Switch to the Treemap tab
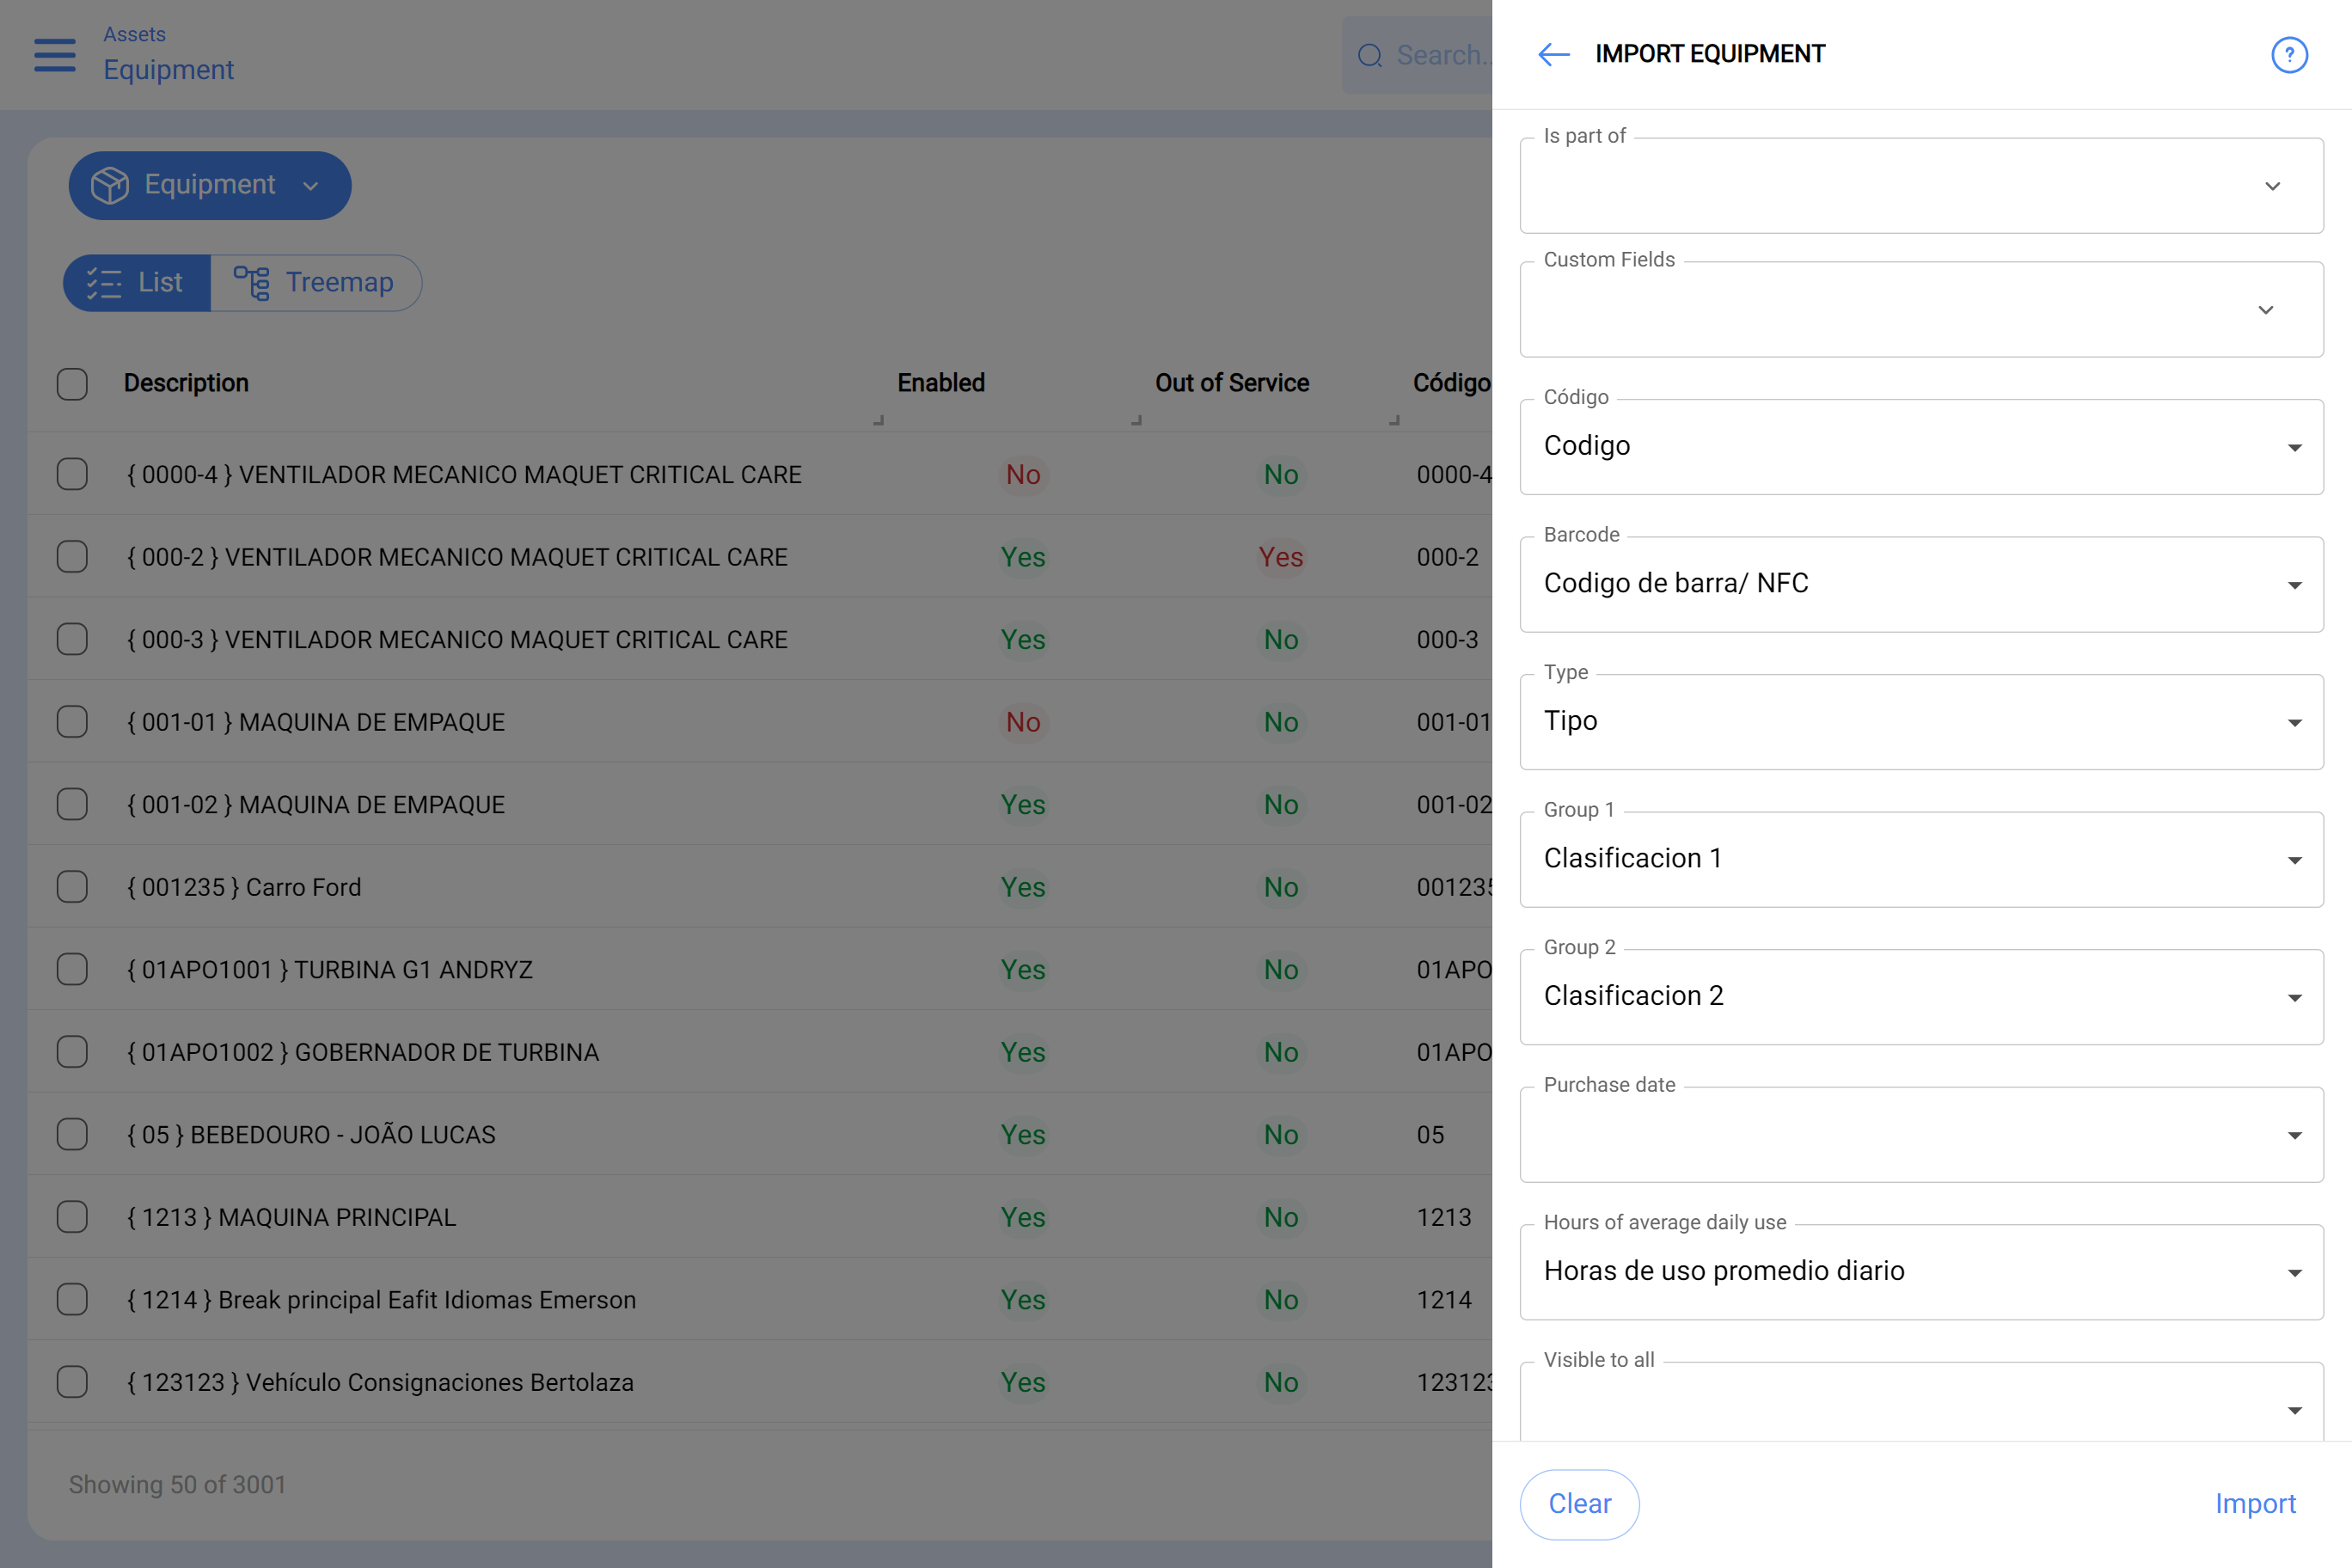2352x1568 pixels. 316,283
